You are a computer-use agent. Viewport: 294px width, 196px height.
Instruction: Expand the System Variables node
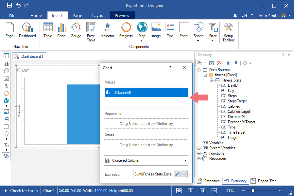pos(199,148)
